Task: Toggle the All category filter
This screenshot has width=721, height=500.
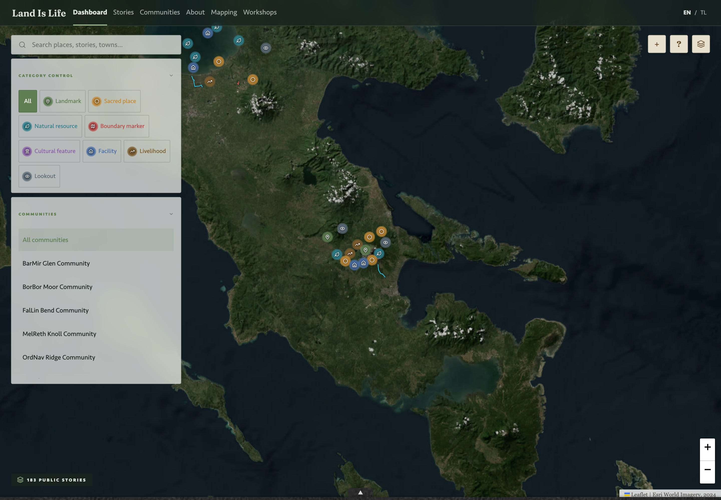Action: pyautogui.click(x=28, y=101)
